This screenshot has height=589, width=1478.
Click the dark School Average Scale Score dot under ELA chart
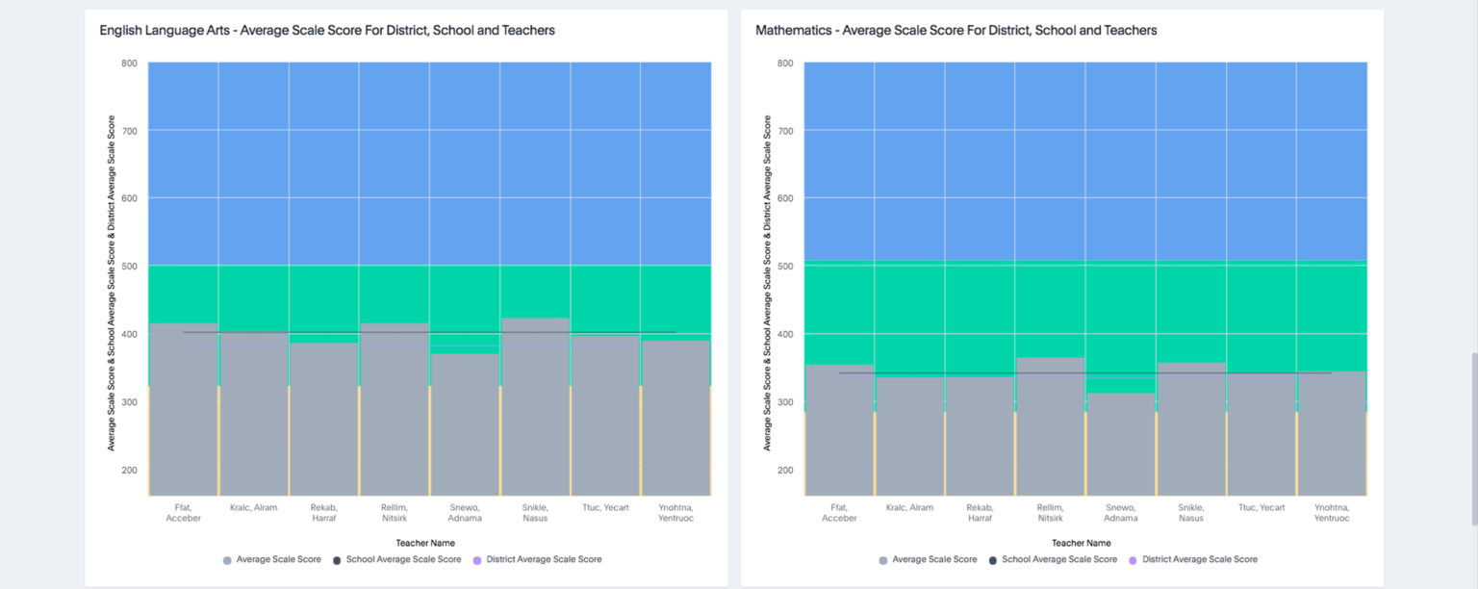[335, 559]
